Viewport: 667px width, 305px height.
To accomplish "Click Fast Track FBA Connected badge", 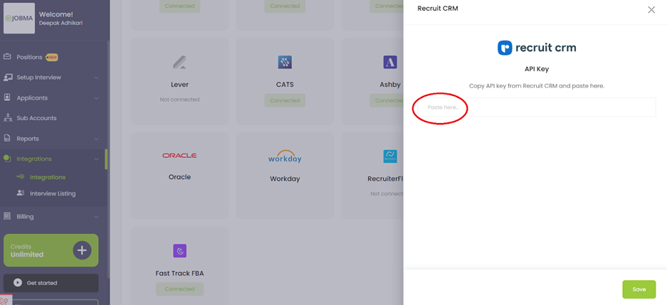I will [x=179, y=289].
